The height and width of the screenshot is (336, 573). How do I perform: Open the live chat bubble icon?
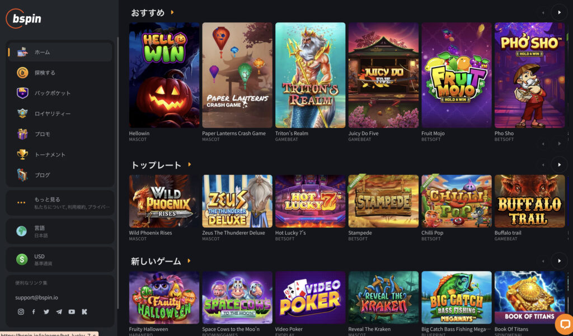(x=565, y=324)
